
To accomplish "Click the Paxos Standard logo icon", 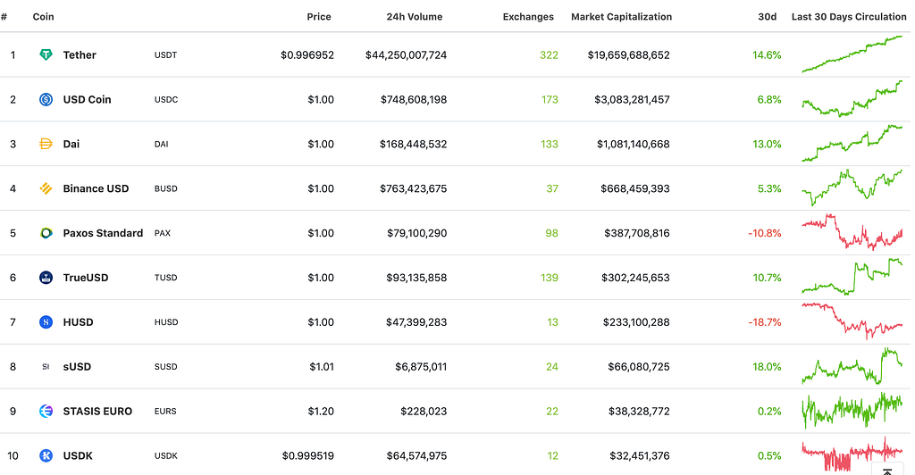I will (46, 233).
